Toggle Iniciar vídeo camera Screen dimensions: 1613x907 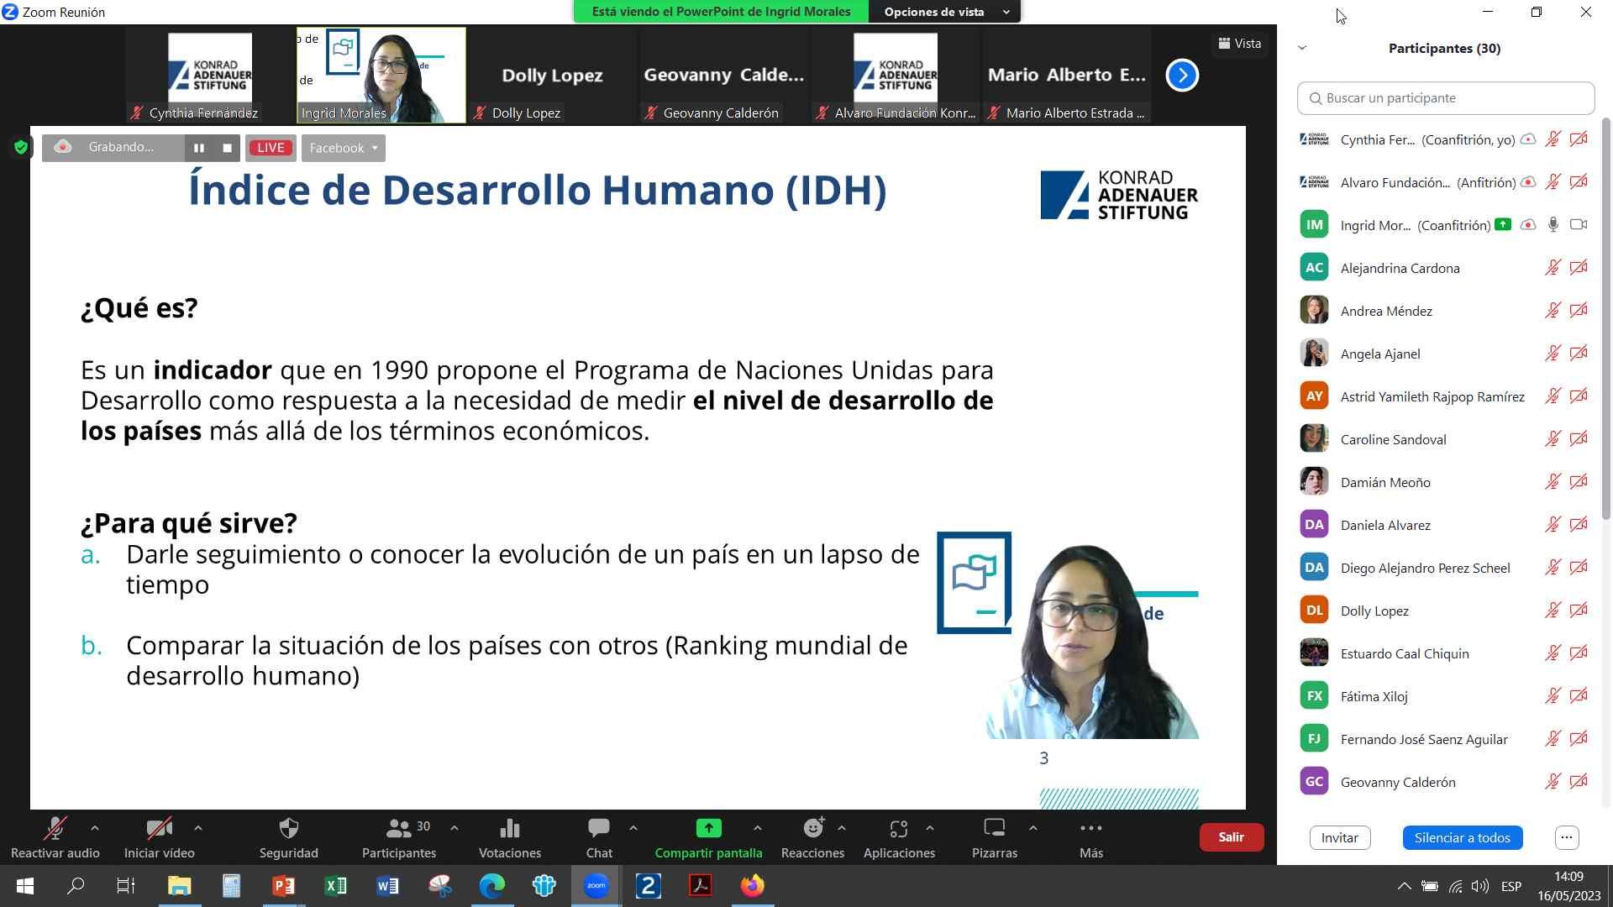pyautogui.click(x=159, y=829)
